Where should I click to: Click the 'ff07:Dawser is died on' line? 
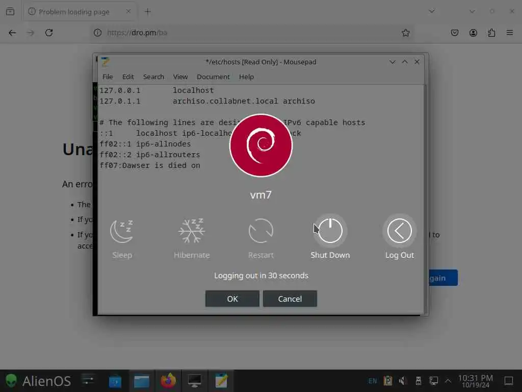(x=150, y=165)
